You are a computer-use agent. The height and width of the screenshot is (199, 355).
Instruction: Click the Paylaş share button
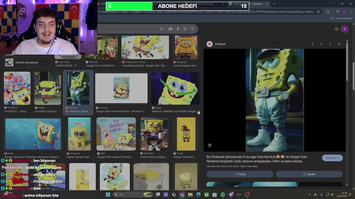click(240, 174)
